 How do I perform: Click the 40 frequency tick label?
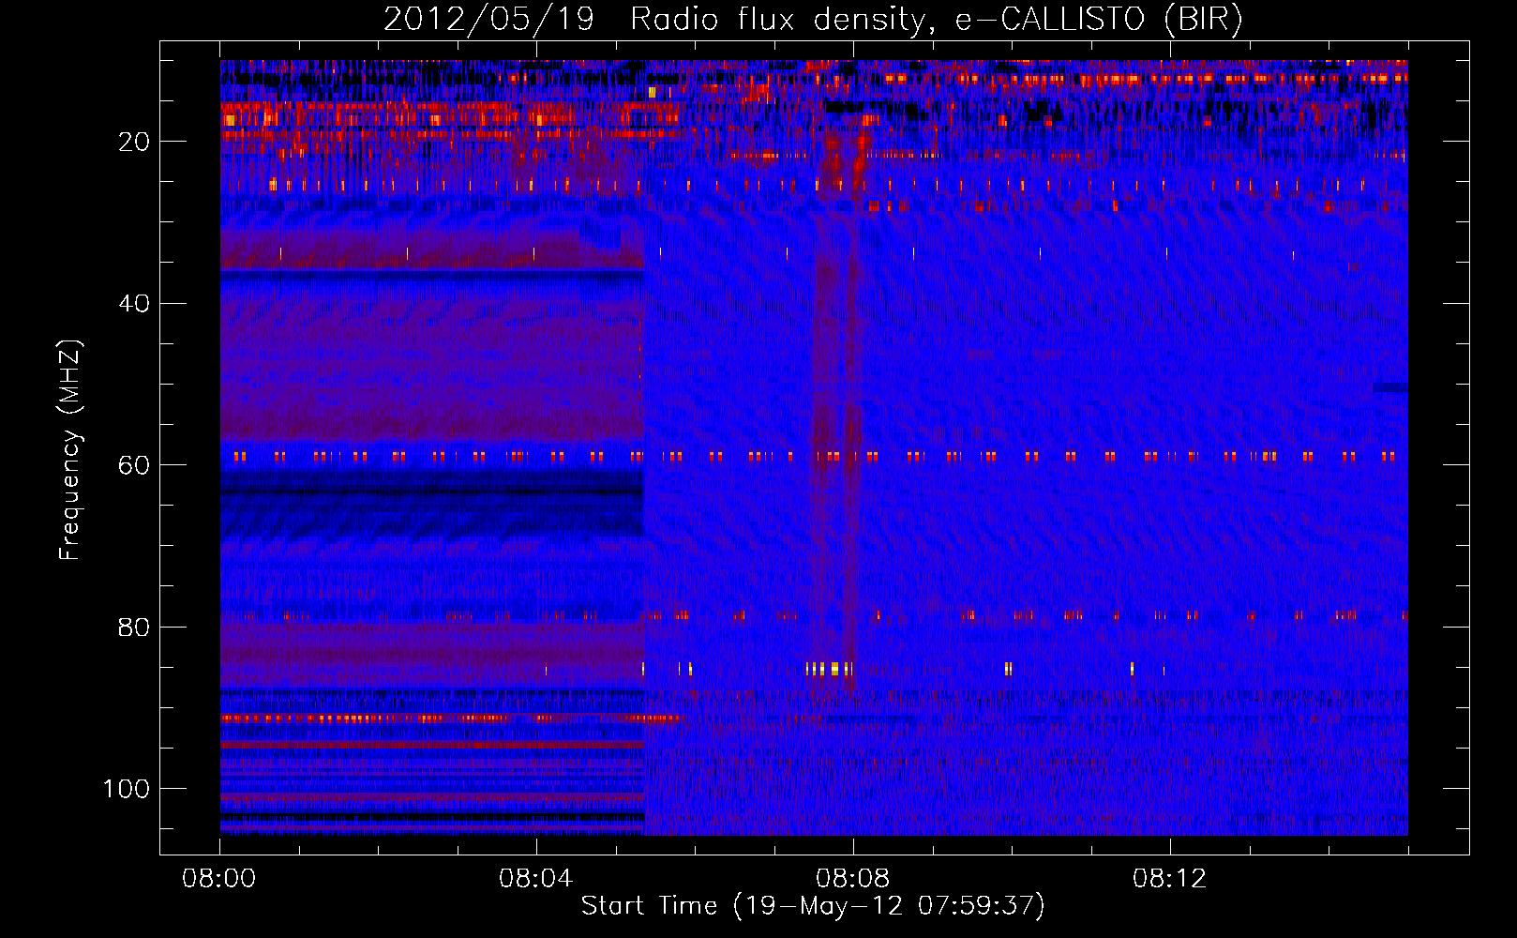(134, 304)
